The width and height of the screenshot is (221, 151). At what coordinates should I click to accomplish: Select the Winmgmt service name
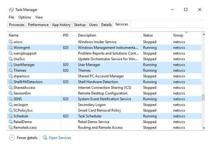tap(21, 47)
